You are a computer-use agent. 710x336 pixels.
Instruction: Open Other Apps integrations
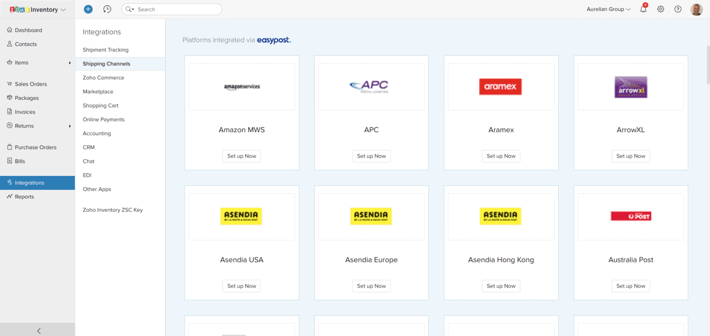[x=97, y=189]
